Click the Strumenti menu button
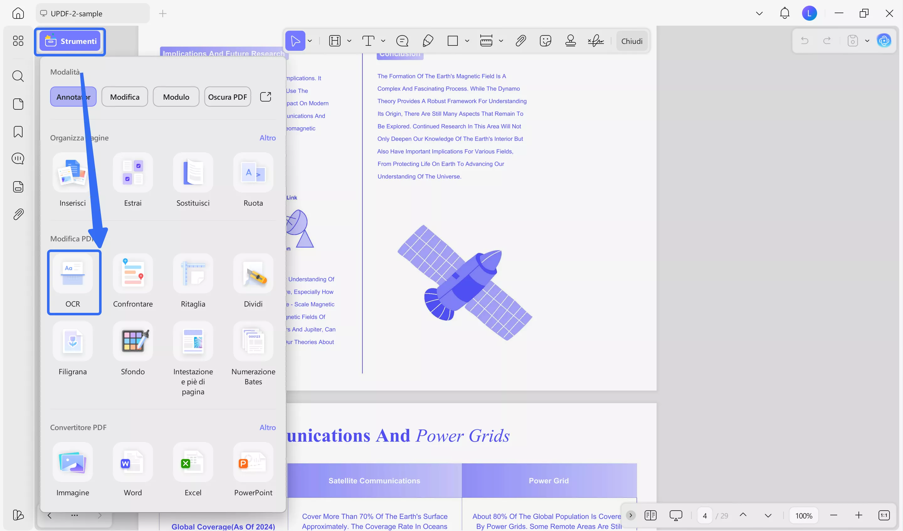Image resolution: width=903 pixels, height=531 pixels. (x=70, y=41)
